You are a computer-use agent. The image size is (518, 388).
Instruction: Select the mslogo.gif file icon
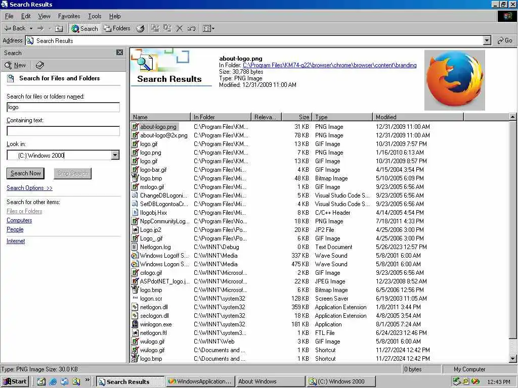(x=135, y=187)
